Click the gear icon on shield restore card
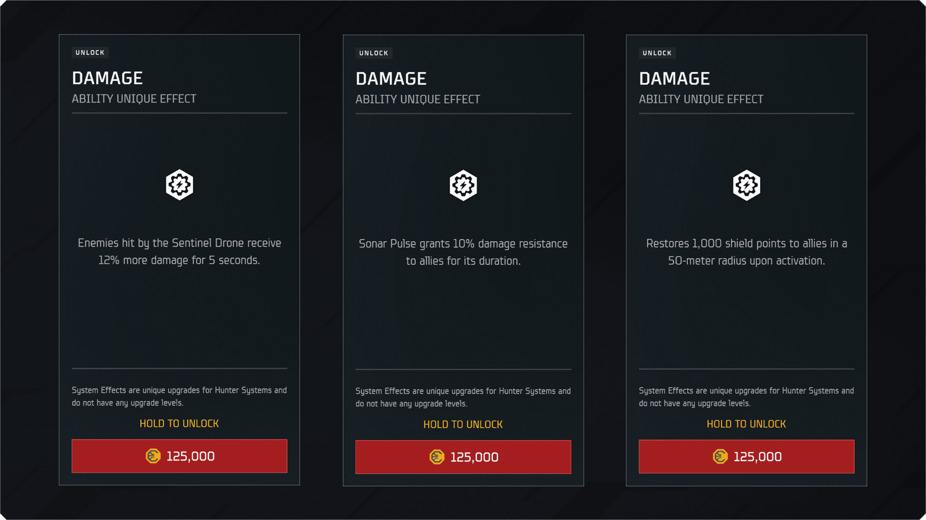The width and height of the screenshot is (926, 520). tap(747, 185)
